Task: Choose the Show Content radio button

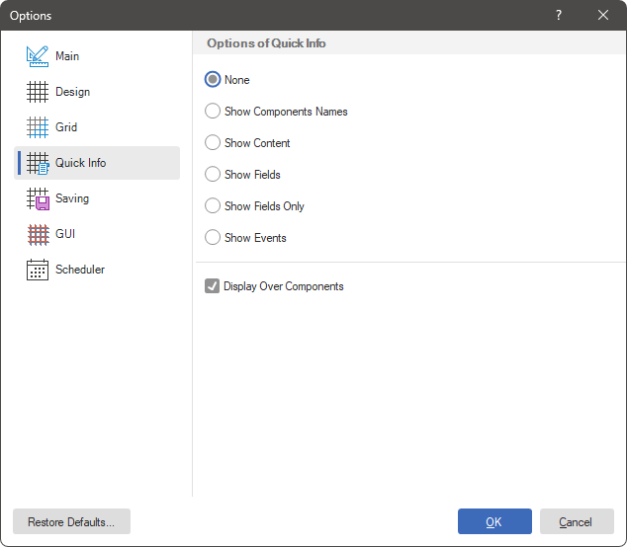Action: point(213,143)
